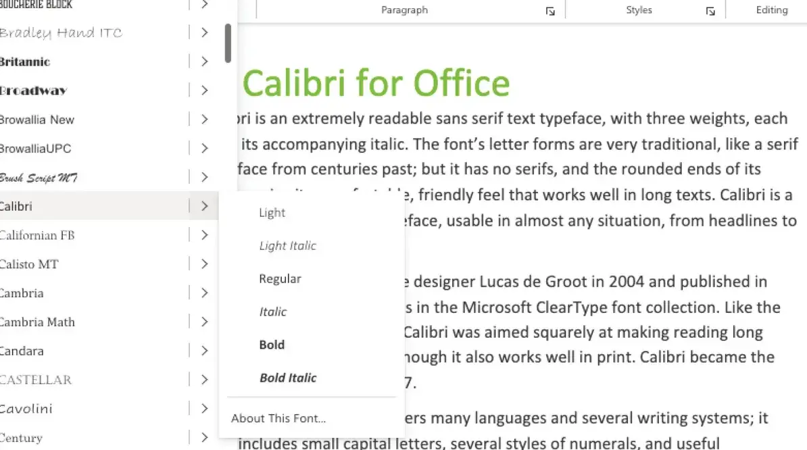Select Calisto MT font
Viewport: 807px width, 450px height.
coord(29,264)
